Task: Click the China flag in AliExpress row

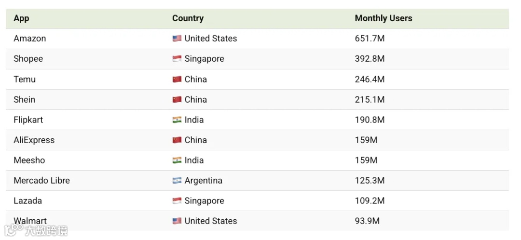Action: (177, 140)
